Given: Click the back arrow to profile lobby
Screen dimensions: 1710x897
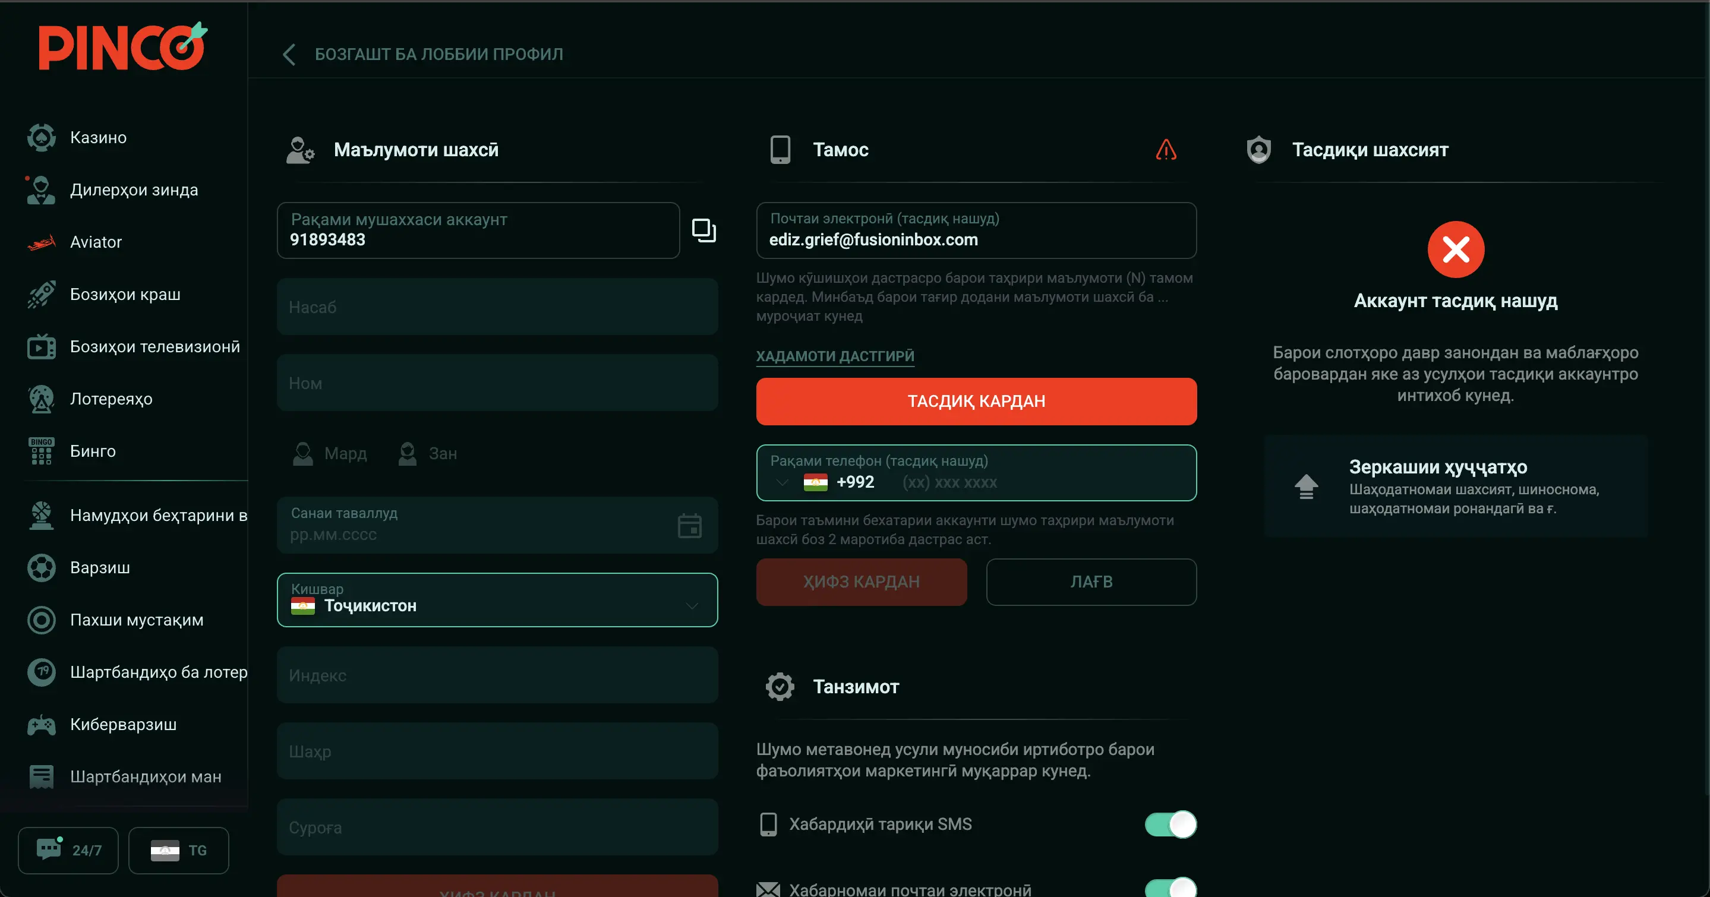Looking at the screenshot, I should click(289, 55).
